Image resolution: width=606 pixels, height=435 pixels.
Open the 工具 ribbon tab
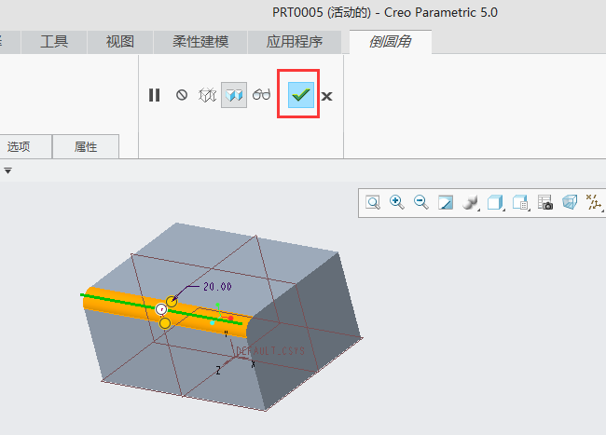point(54,42)
